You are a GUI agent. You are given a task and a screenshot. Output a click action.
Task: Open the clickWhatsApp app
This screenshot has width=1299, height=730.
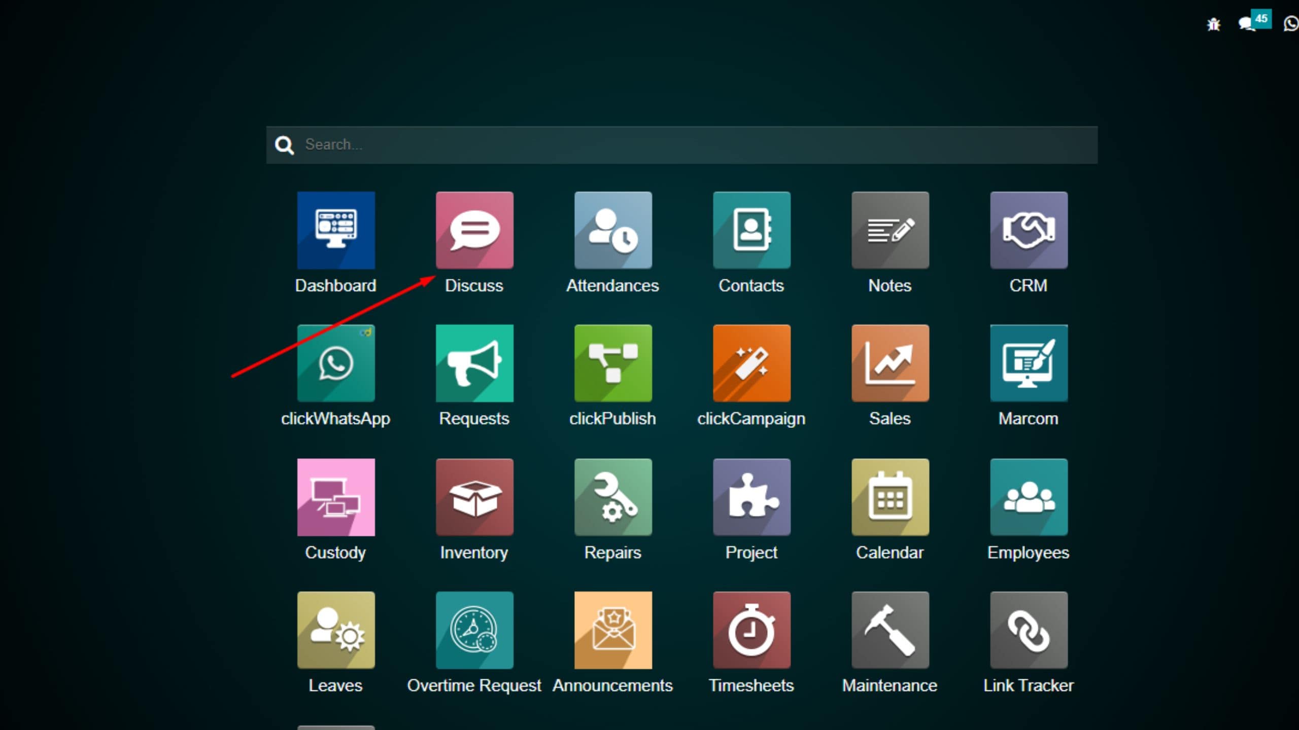coord(336,363)
